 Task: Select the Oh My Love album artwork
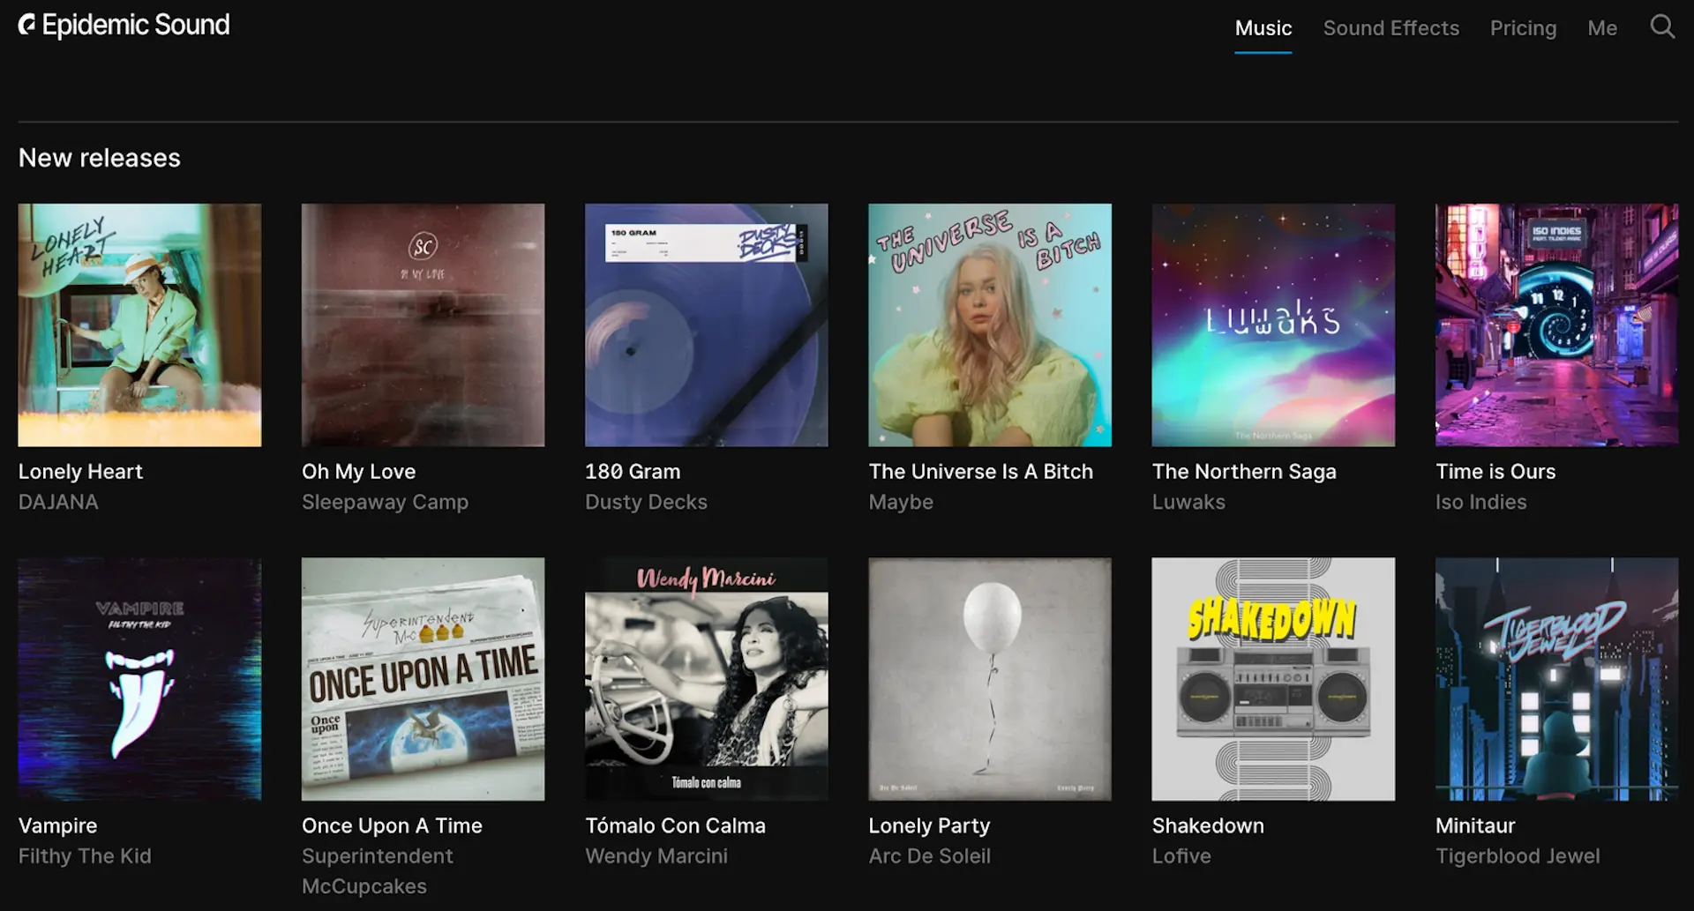(423, 325)
